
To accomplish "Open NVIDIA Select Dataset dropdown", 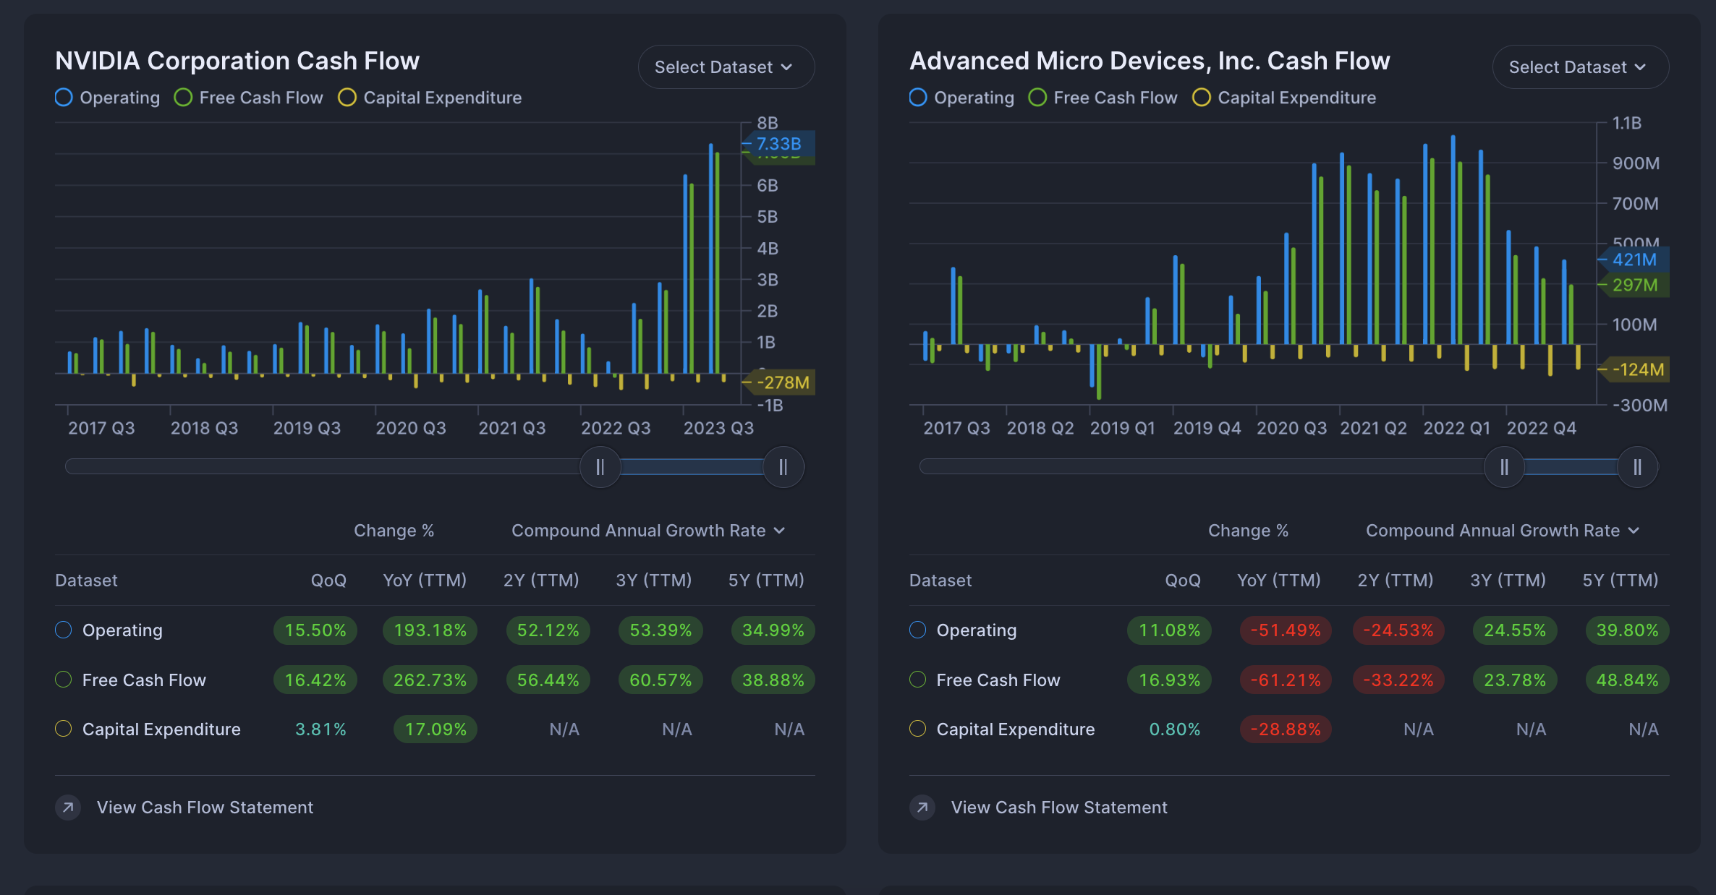I will [726, 67].
